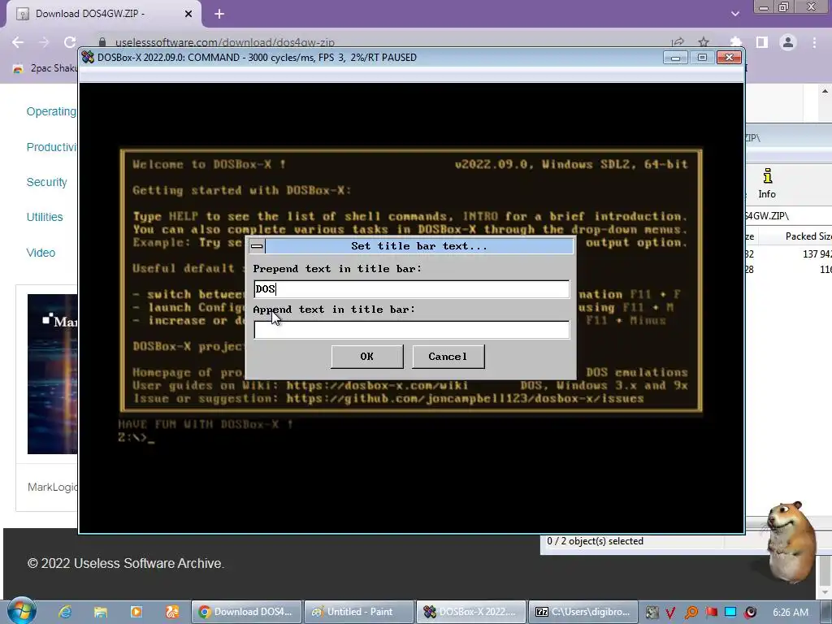Open Windows Explorer folder taskbar icon
This screenshot has height=624, width=832.
point(100,612)
